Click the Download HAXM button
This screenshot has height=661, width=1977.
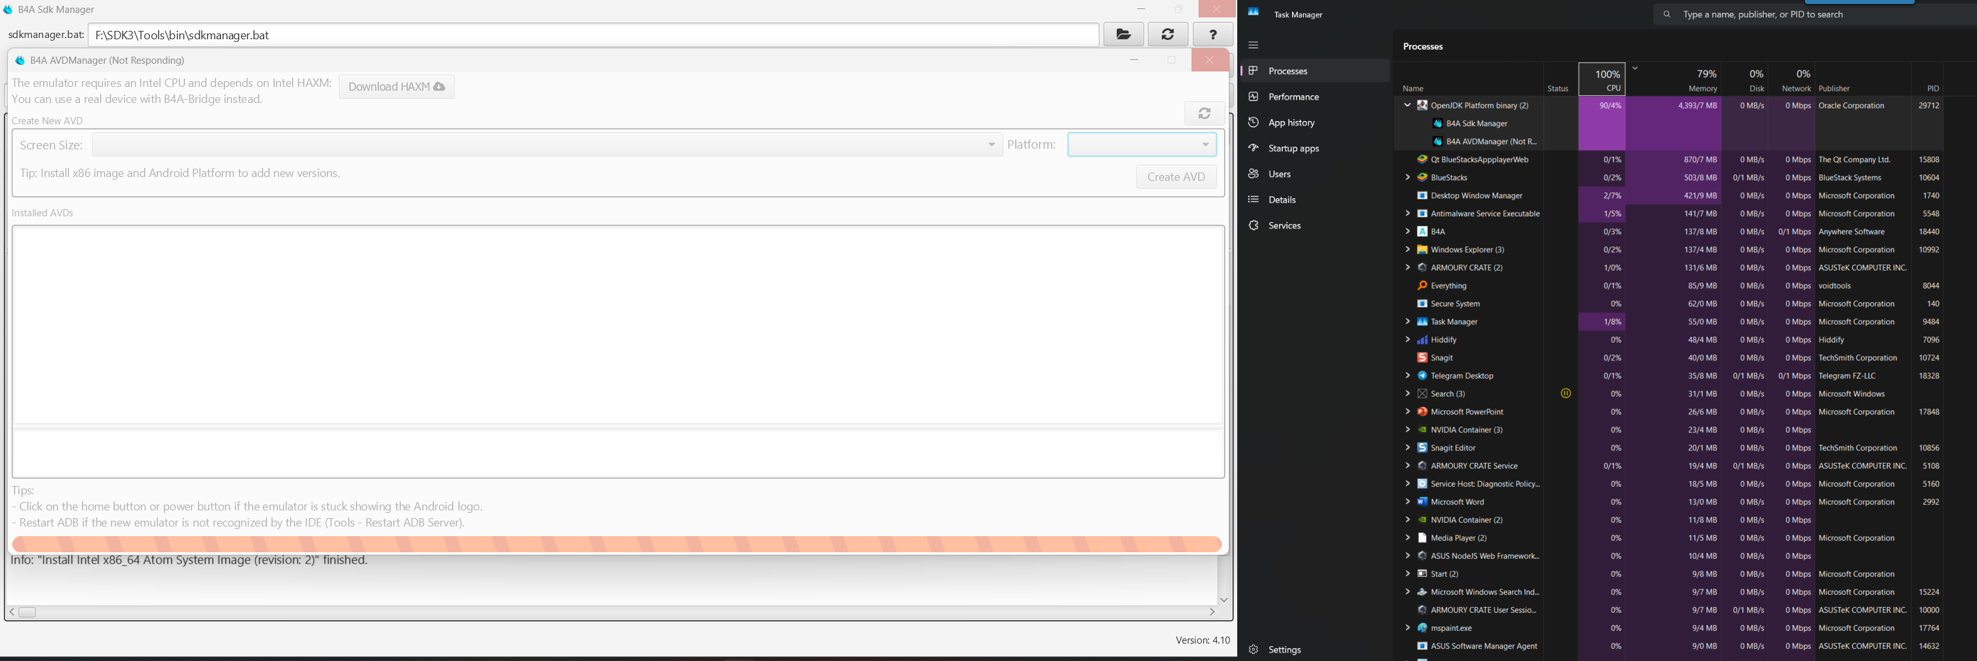pos(397,87)
